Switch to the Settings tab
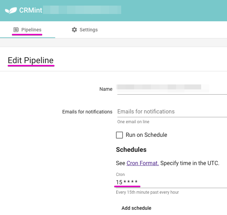 point(85,30)
